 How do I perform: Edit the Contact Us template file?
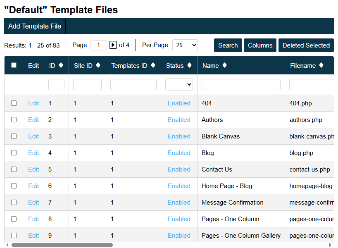point(33,169)
